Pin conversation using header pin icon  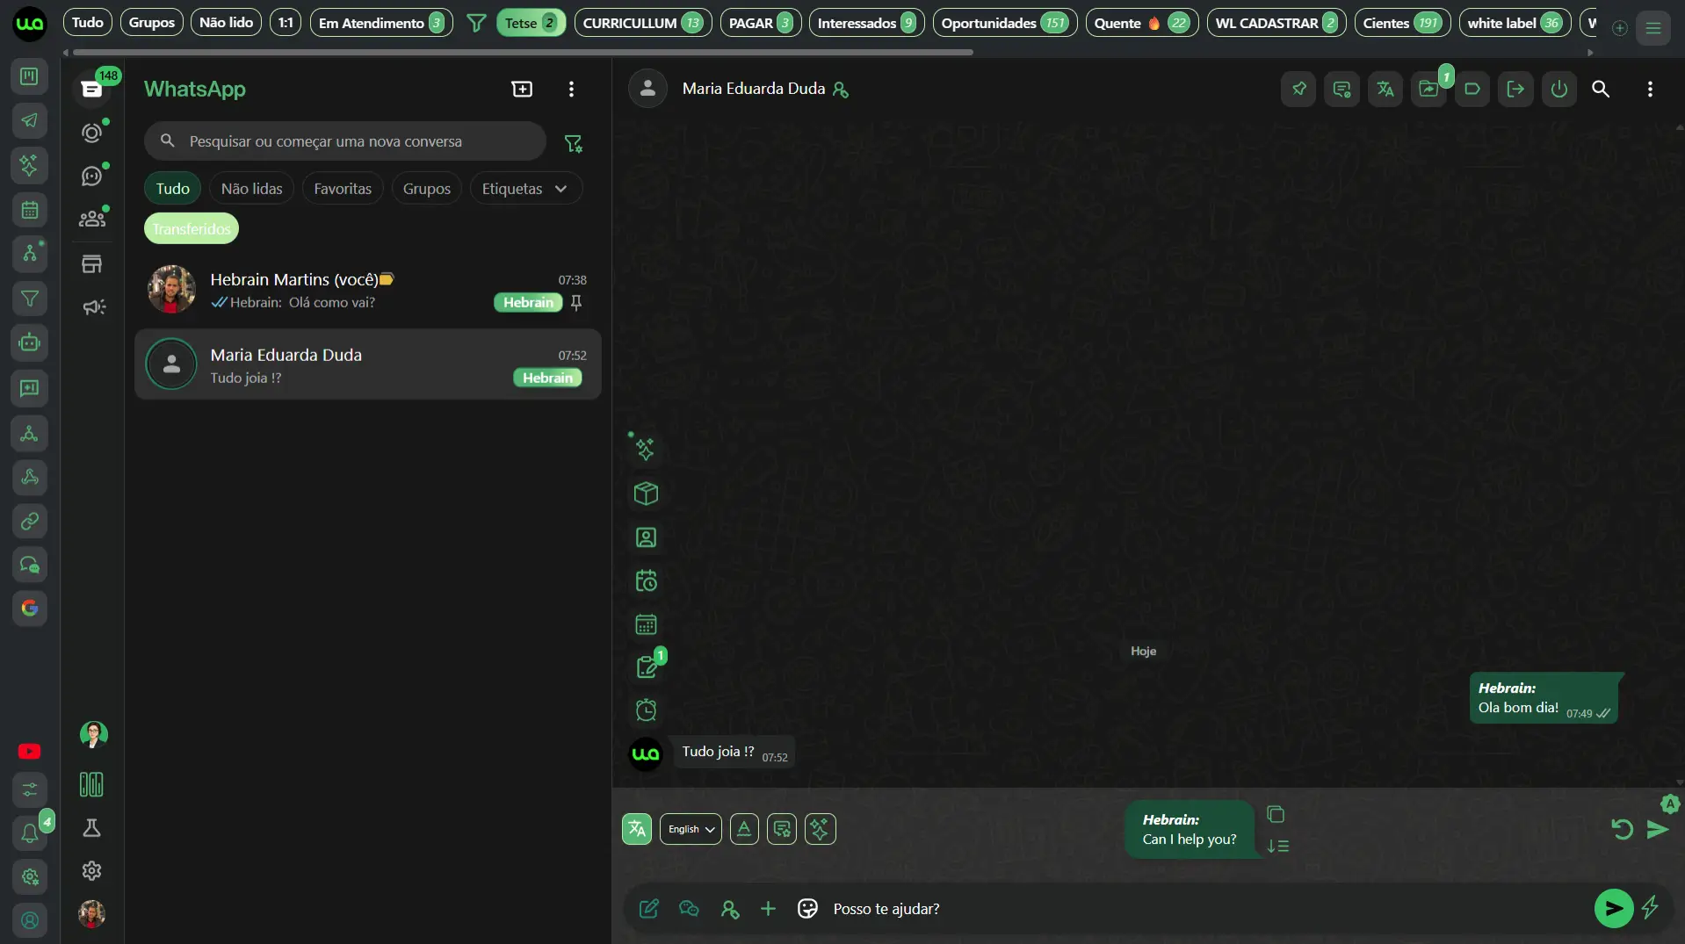point(1298,89)
